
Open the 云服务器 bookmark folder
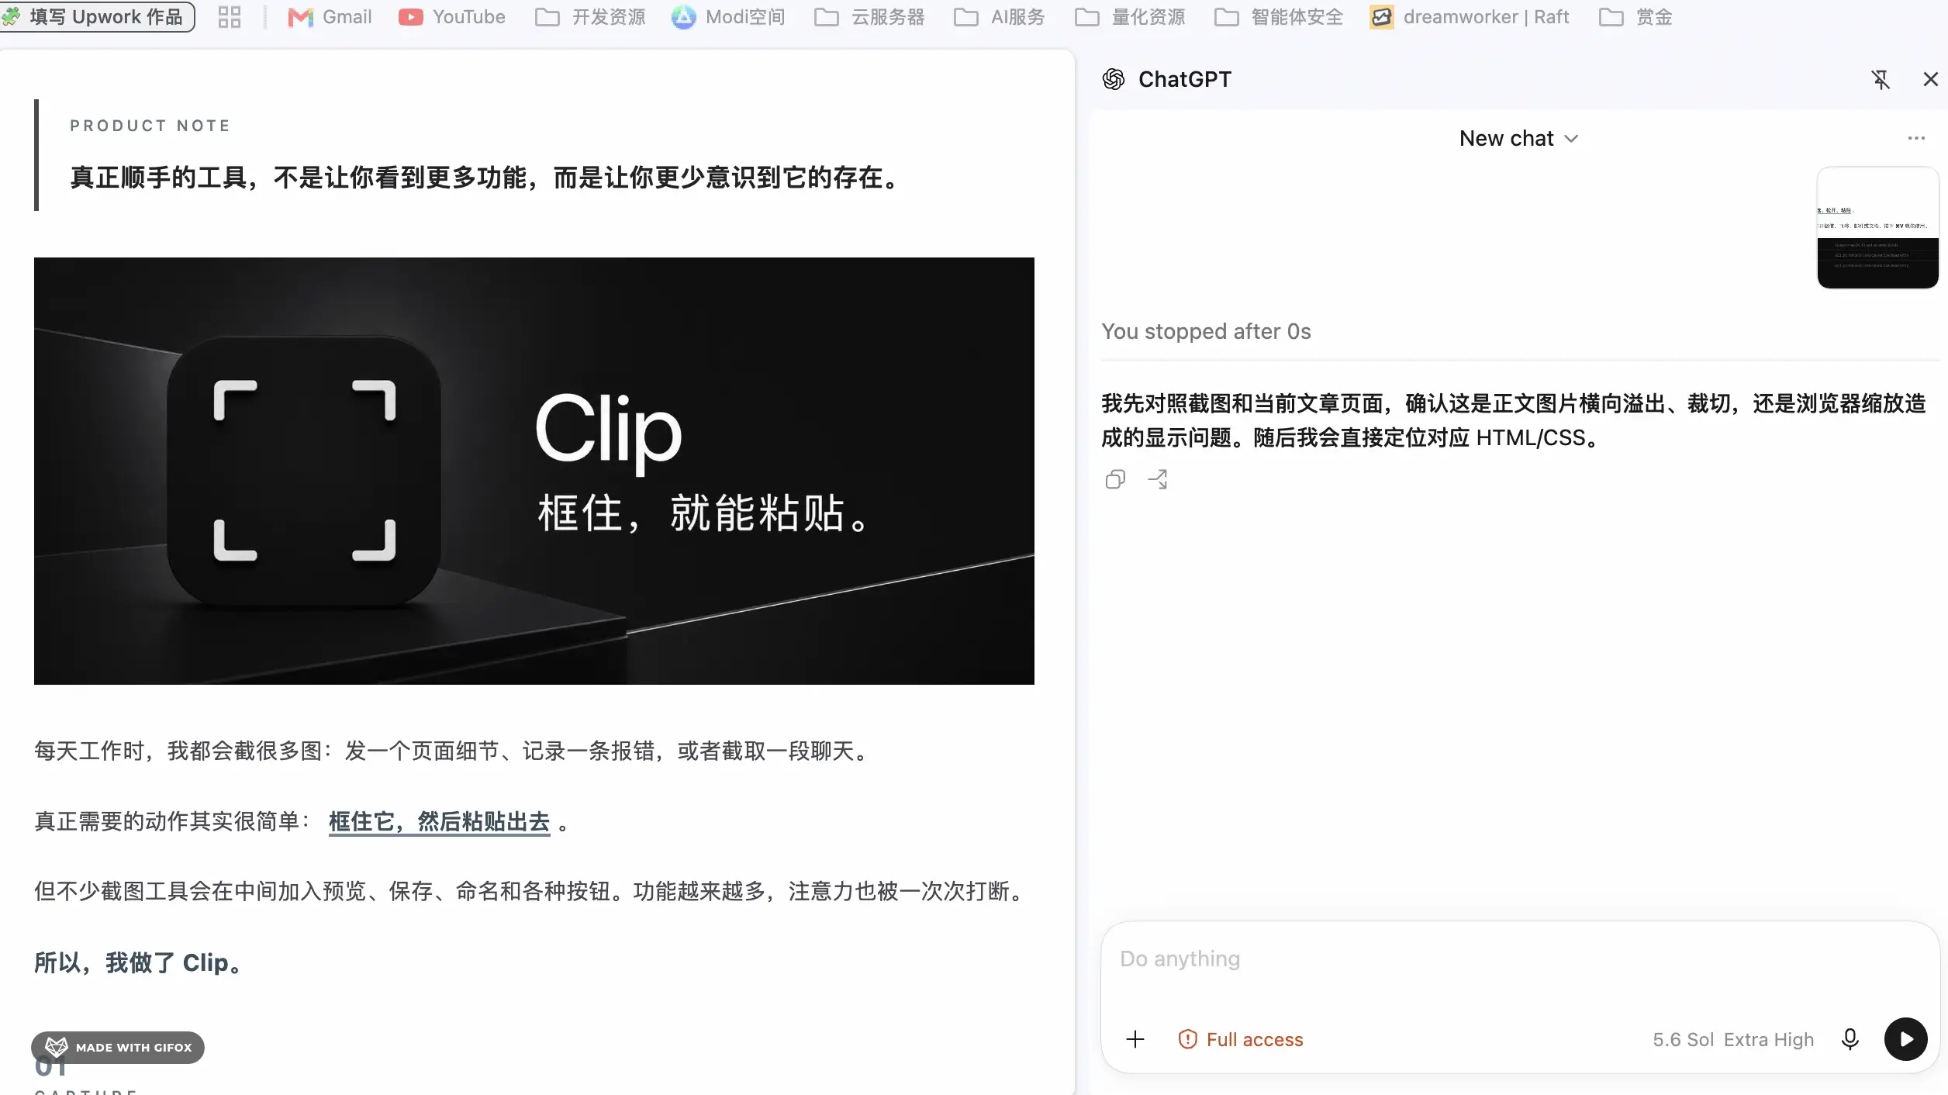(869, 17)
